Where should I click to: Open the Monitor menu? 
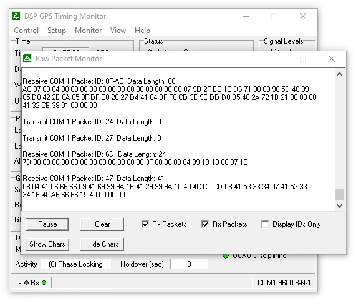pos(88,31)
